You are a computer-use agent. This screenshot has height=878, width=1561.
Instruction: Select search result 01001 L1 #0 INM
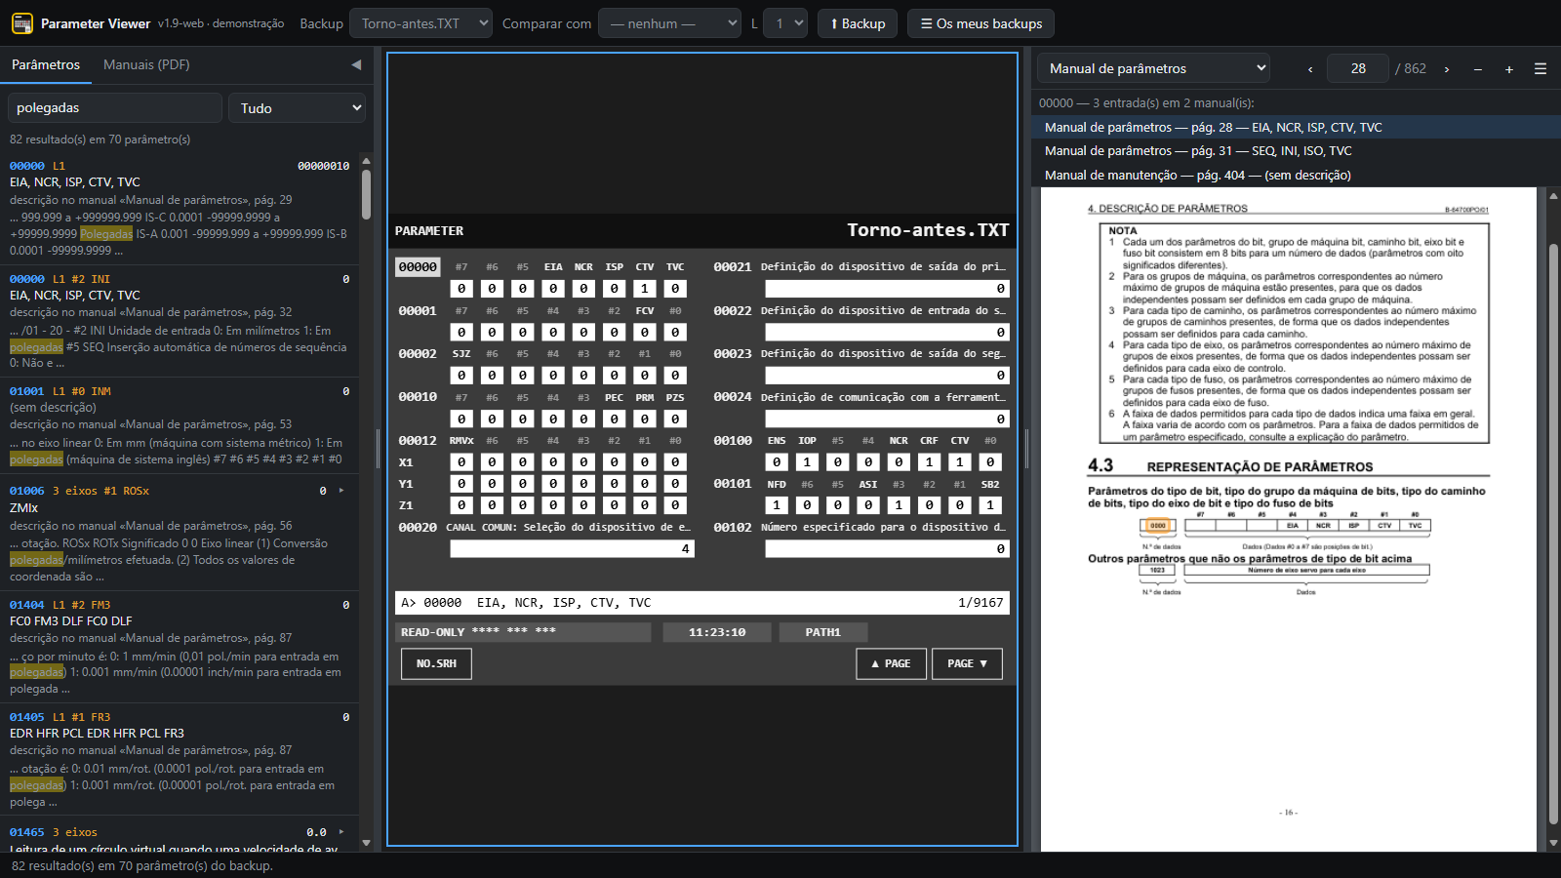click(x=180, y=424)
